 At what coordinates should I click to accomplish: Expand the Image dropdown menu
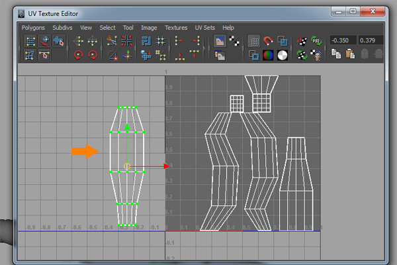[x=149, y=28]
